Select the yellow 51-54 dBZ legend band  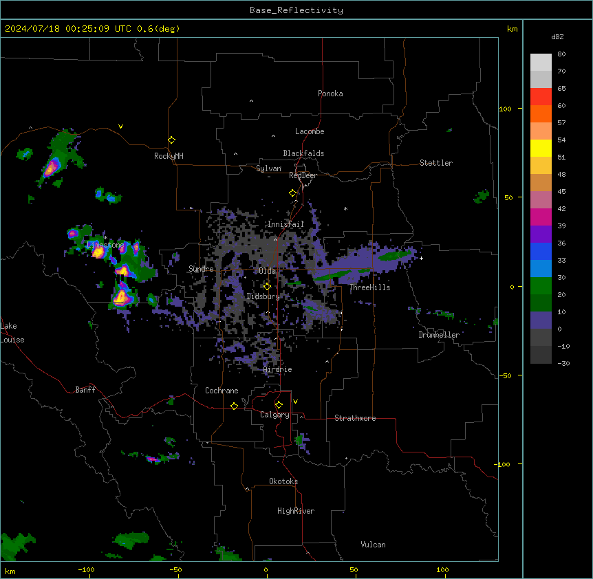(x=541, y=148)
